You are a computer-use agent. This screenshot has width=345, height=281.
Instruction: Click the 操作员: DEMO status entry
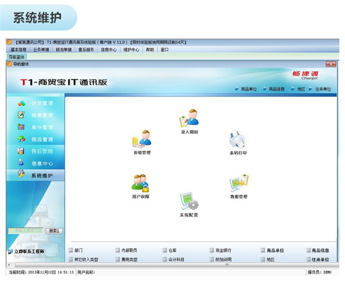coord(320,272)
